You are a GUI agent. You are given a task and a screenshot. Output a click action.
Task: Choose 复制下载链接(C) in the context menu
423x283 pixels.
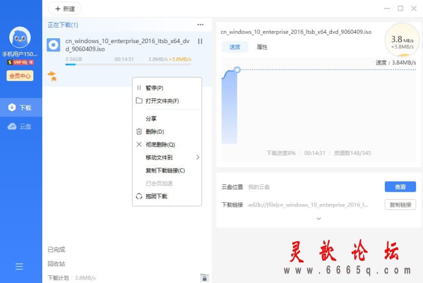click(x=167, y=170)
